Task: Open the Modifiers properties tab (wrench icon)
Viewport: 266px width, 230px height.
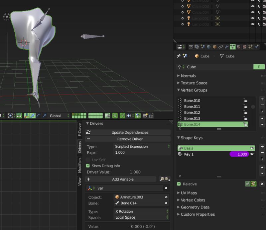Action: click(227, 47)
